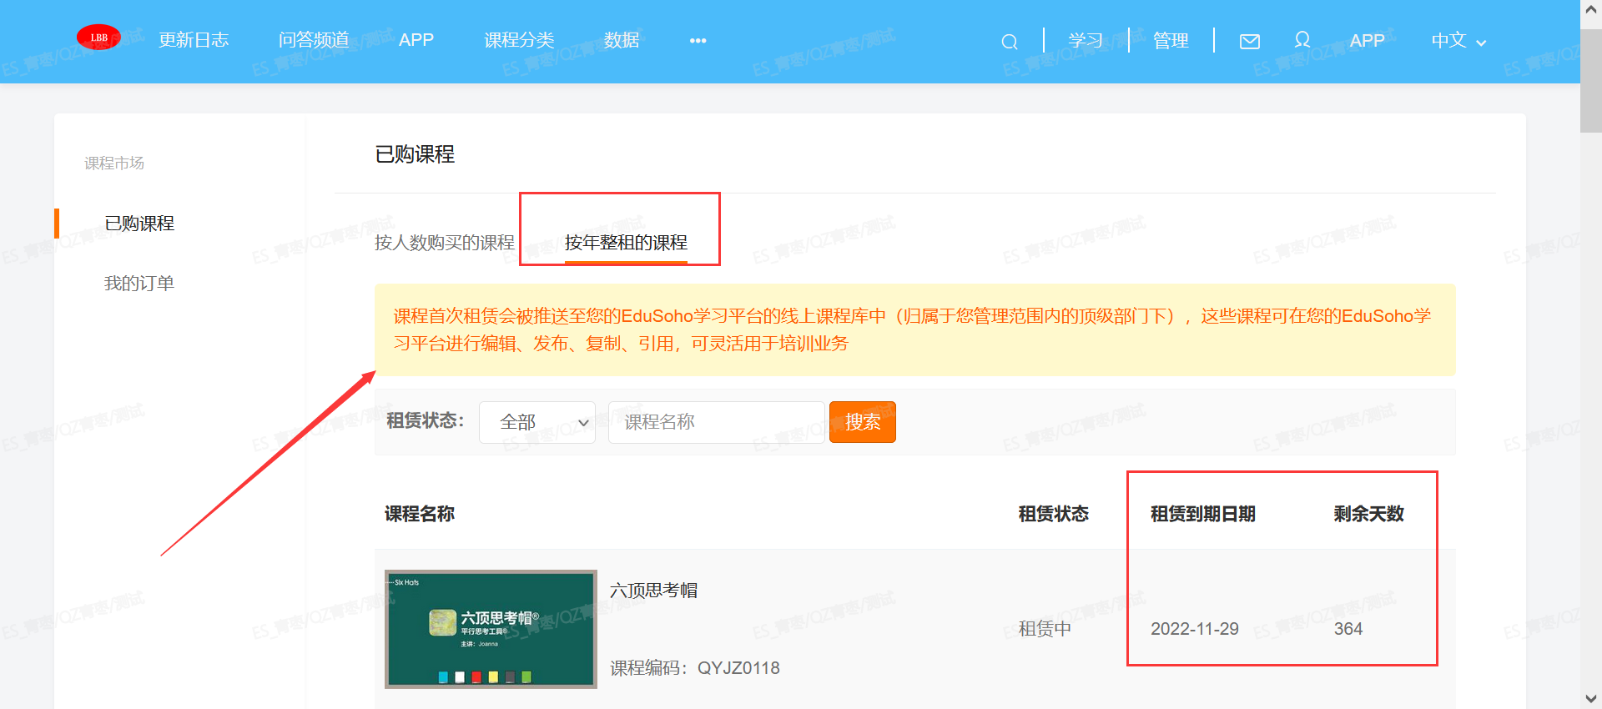
Task: Click the red LBB logo icon
Action: (98, 38)
